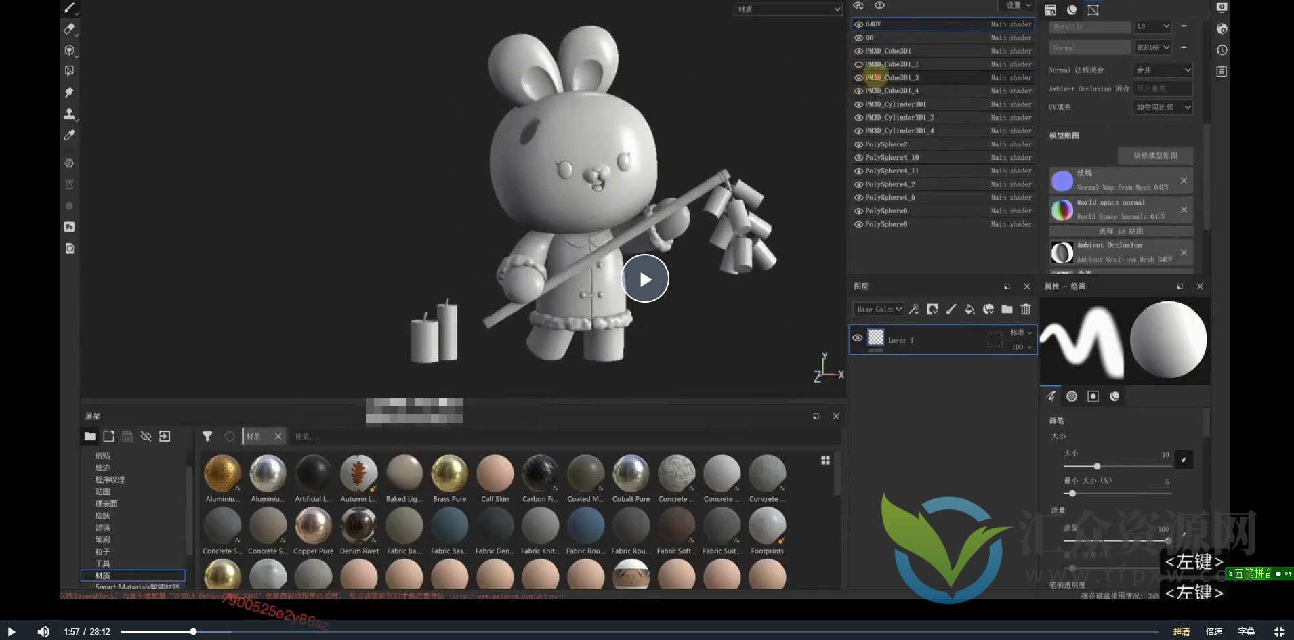Select the 材质 category in shelf list
The image size is (1294, 640).
click(103, 576)
